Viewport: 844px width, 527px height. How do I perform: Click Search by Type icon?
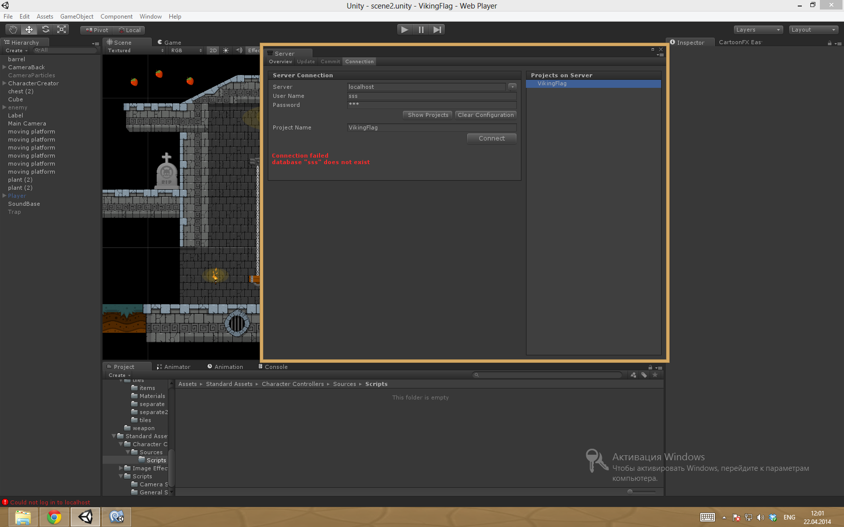633,375
